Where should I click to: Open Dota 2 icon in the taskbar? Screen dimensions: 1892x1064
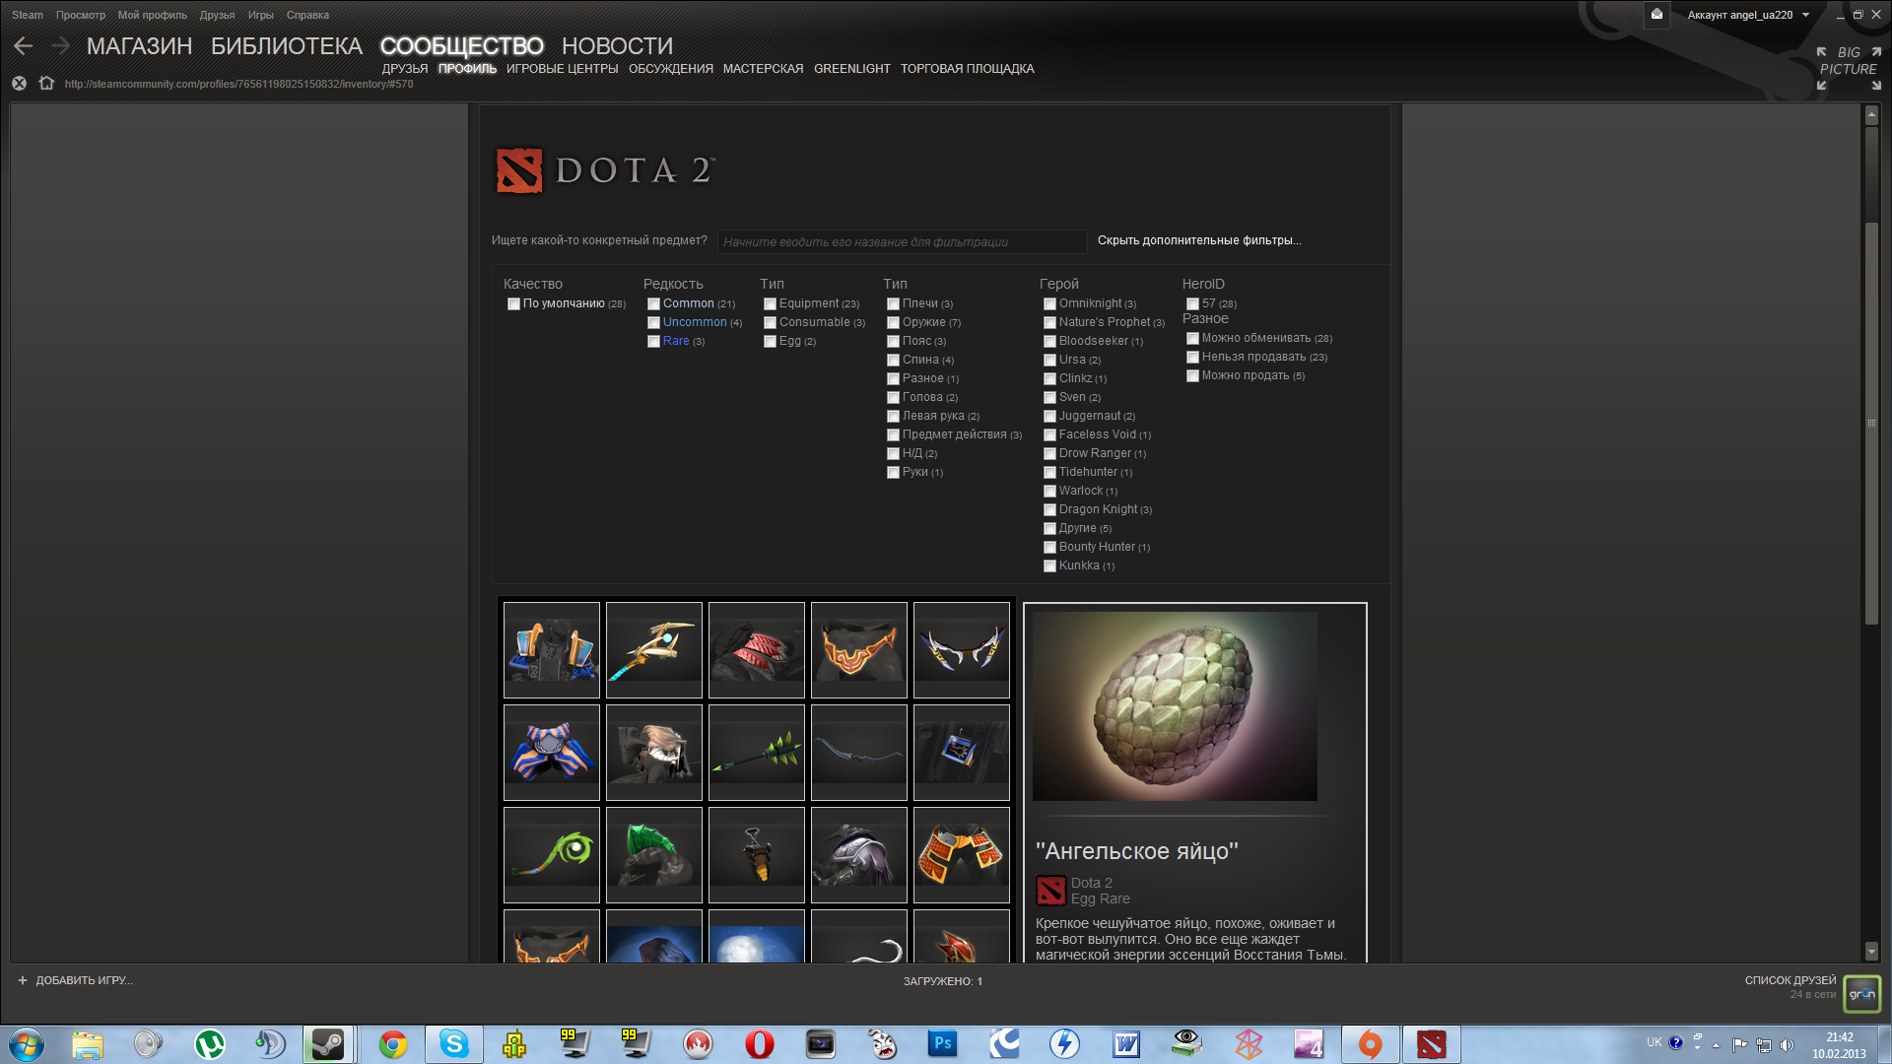pyautogui.click(x=1431, y=1044)
